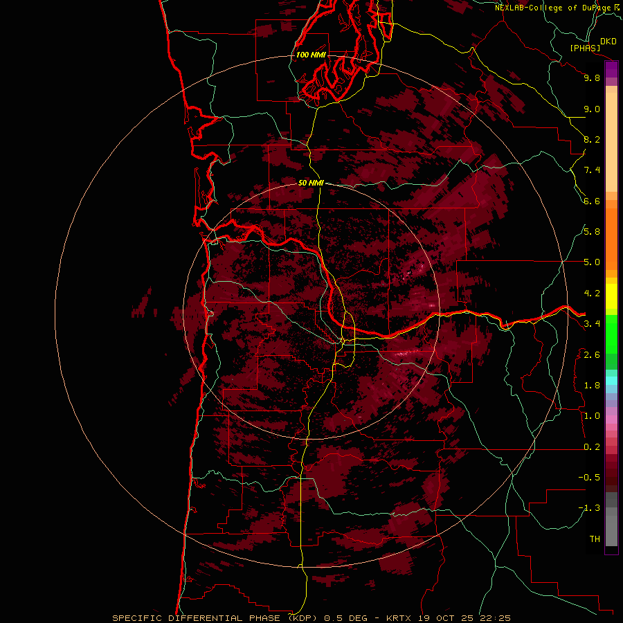Image resolution: width=623 pixels, height=623 pixels.
Task: Click the 2.6 scale value
Action: 592,354
